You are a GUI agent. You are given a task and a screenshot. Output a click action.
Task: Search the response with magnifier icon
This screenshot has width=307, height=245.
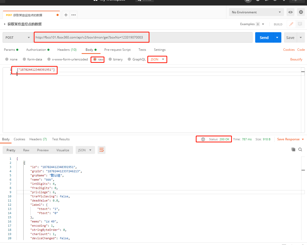300,150
